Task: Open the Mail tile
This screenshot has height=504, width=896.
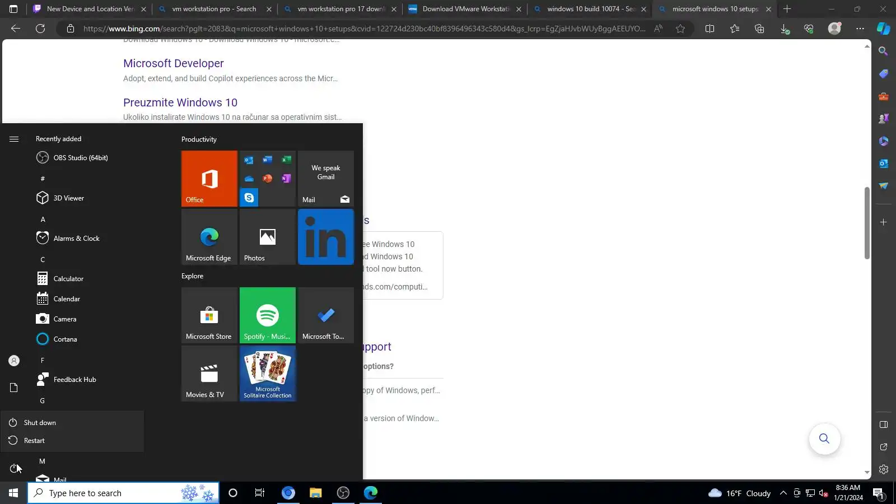Action: coord(325,179)
